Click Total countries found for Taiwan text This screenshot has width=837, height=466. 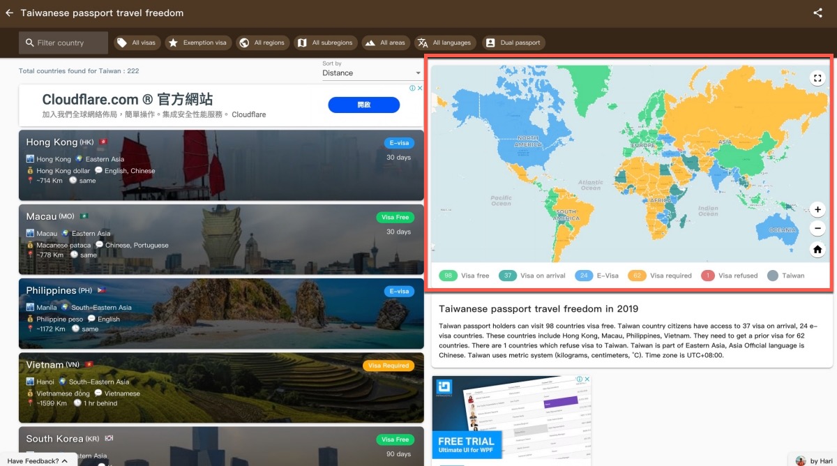(79, 71)
